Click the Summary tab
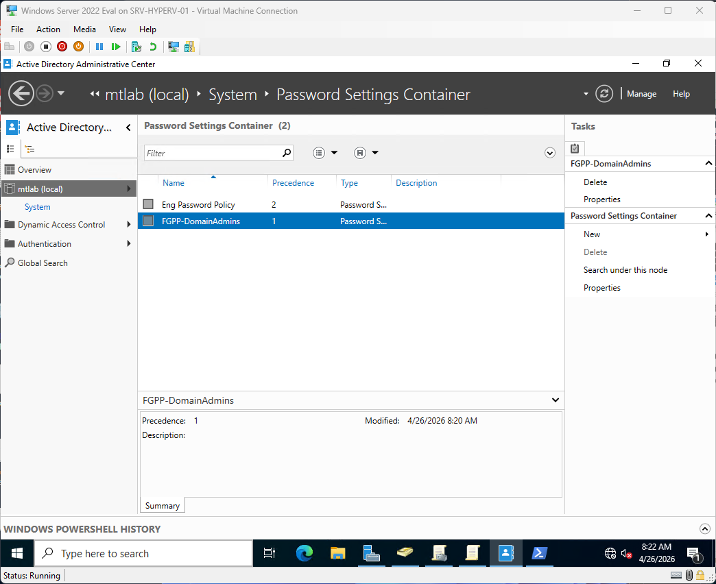Image resolution: width=716 pixels, height=584 pixels. (162, 506)
